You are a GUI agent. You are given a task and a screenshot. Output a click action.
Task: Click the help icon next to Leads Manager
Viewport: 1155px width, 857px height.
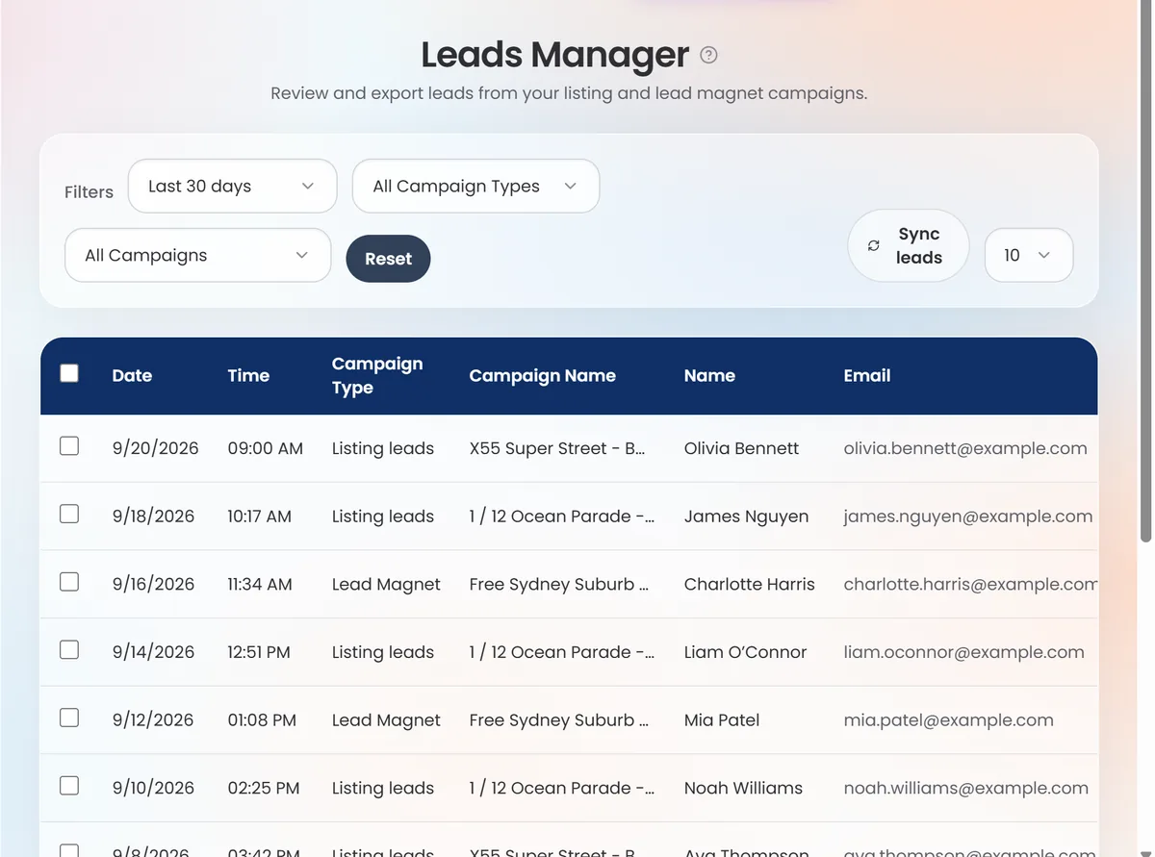tap(708, 55)
